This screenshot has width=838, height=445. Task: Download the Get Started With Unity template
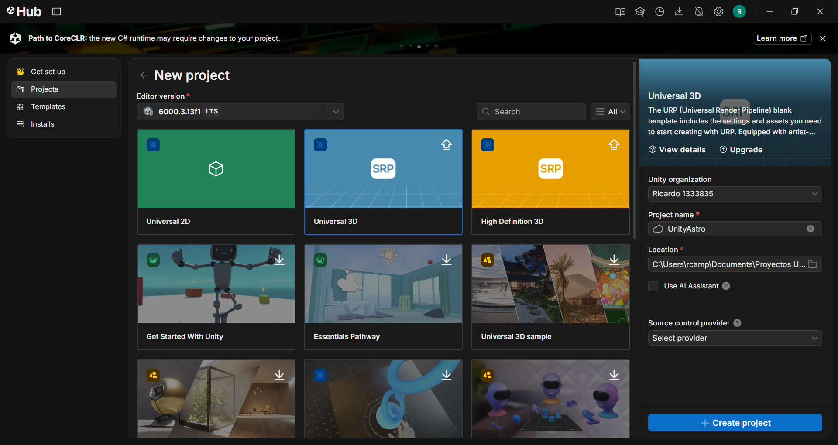click(279, 260)
